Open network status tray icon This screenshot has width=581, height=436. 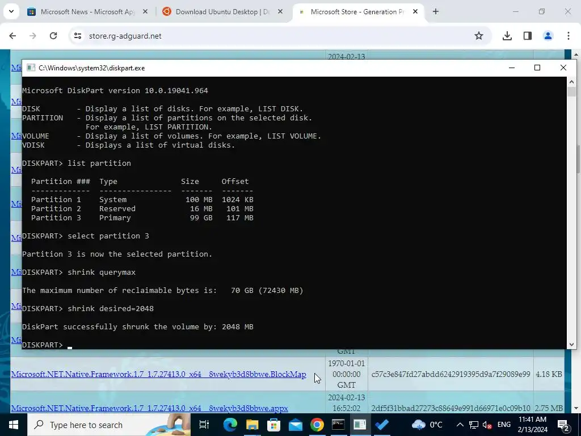(474, 425)
